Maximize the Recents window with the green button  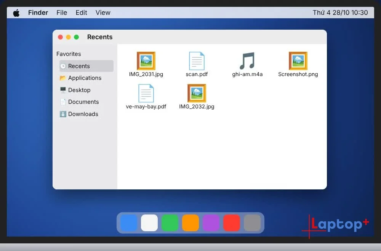coord(76,37)
